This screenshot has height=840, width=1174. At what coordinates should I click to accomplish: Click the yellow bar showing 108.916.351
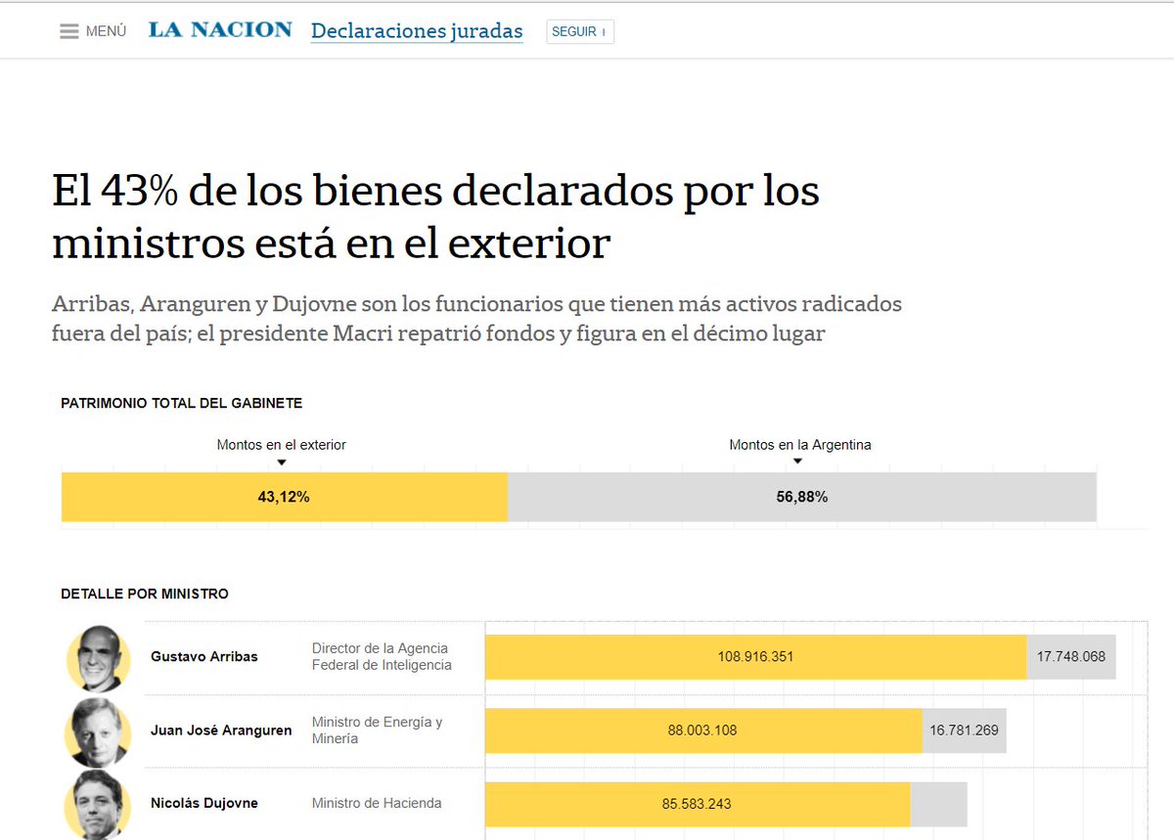tap(755, 656)
